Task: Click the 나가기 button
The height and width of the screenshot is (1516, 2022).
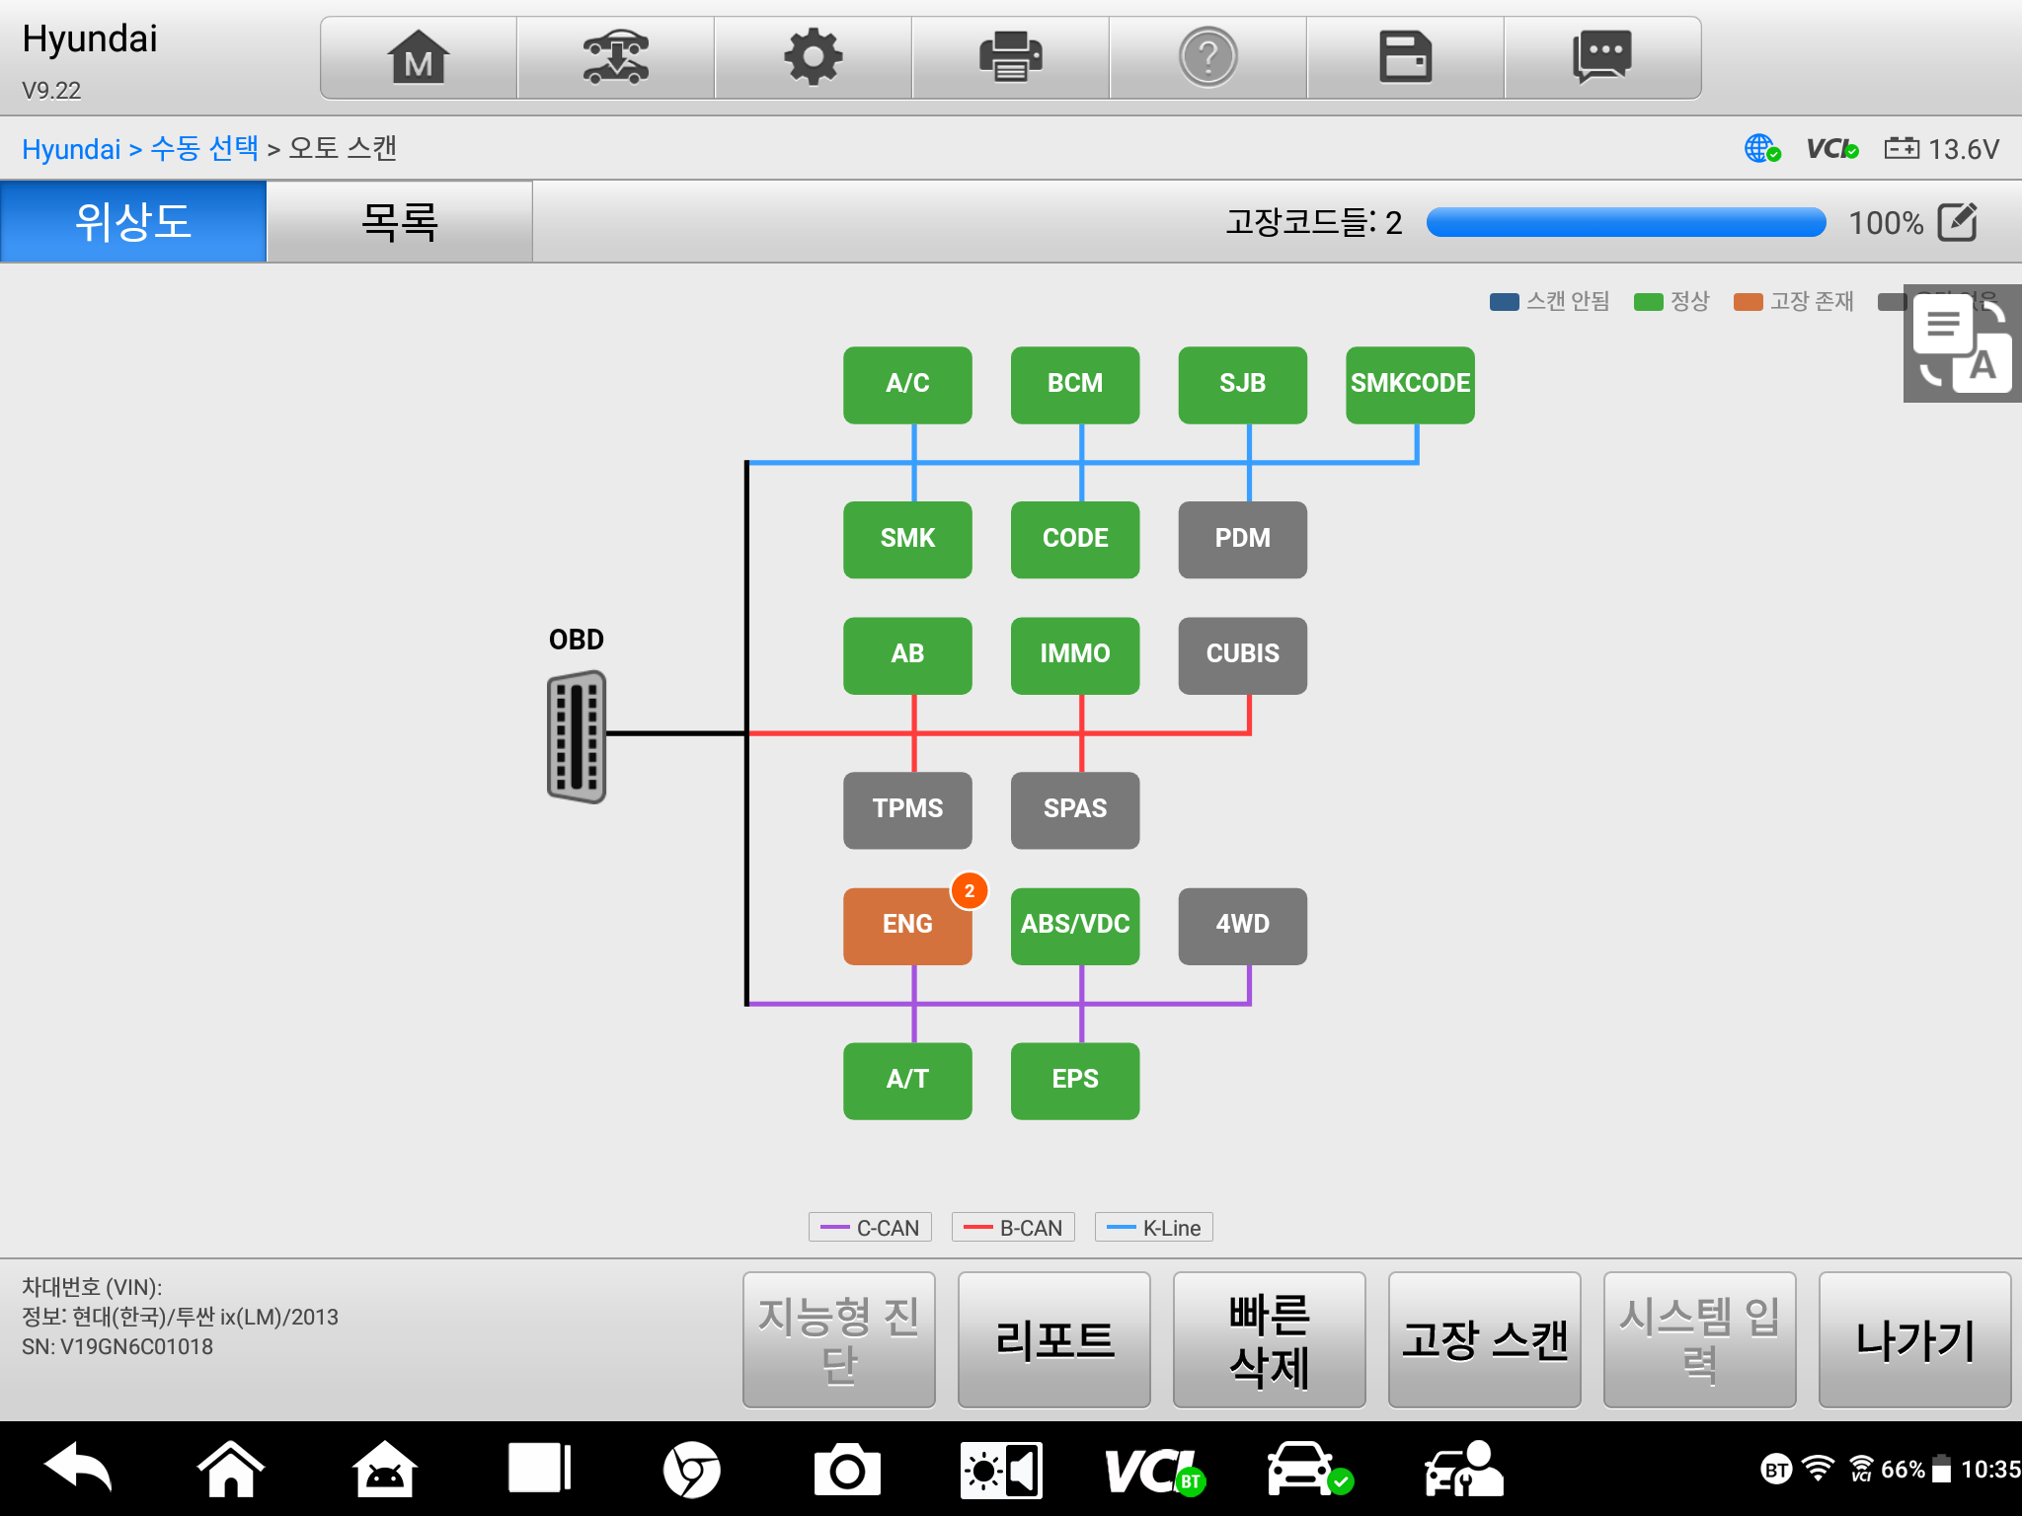Action: [1915, 1339]
